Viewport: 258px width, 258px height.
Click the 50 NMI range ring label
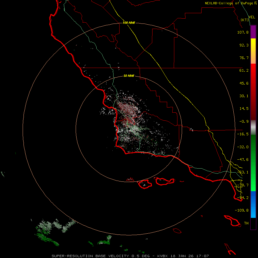click(x=129, y=76)
